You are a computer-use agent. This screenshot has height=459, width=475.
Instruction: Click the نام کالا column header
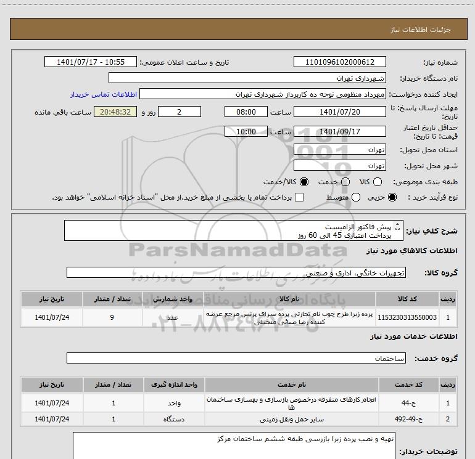click(289, 299)
